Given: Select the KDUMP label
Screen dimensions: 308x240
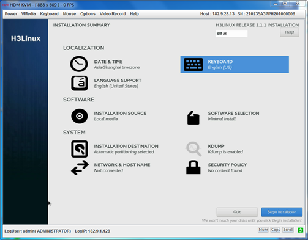Looking at the screenshot, I should pos(216,146).
